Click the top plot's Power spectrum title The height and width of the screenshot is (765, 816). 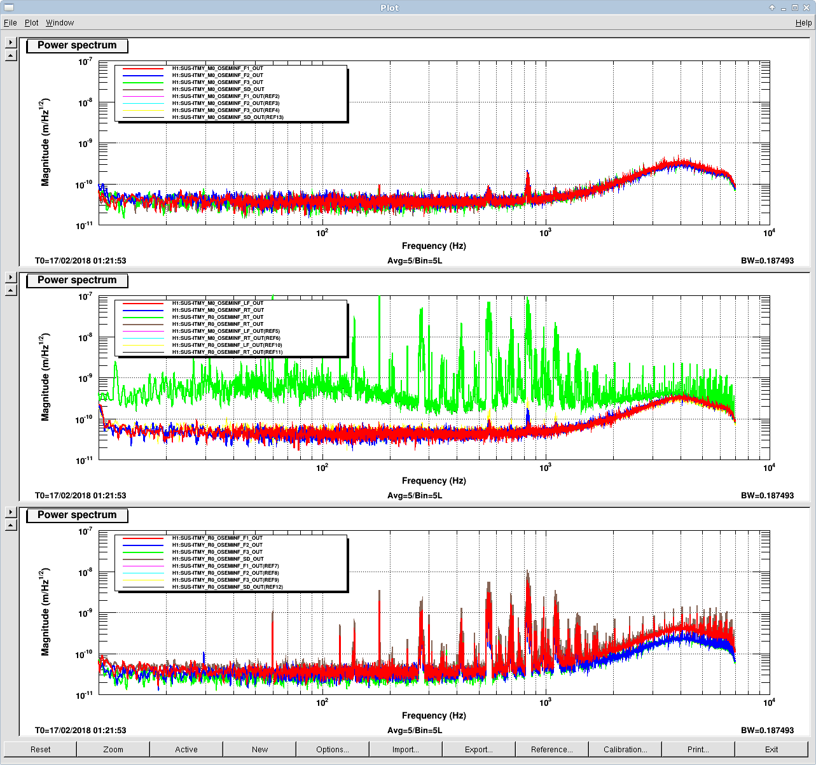click(x=77, y=46)
